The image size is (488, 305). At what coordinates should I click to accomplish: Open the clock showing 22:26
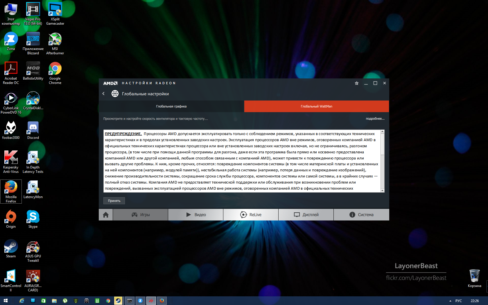coord(475,301)
